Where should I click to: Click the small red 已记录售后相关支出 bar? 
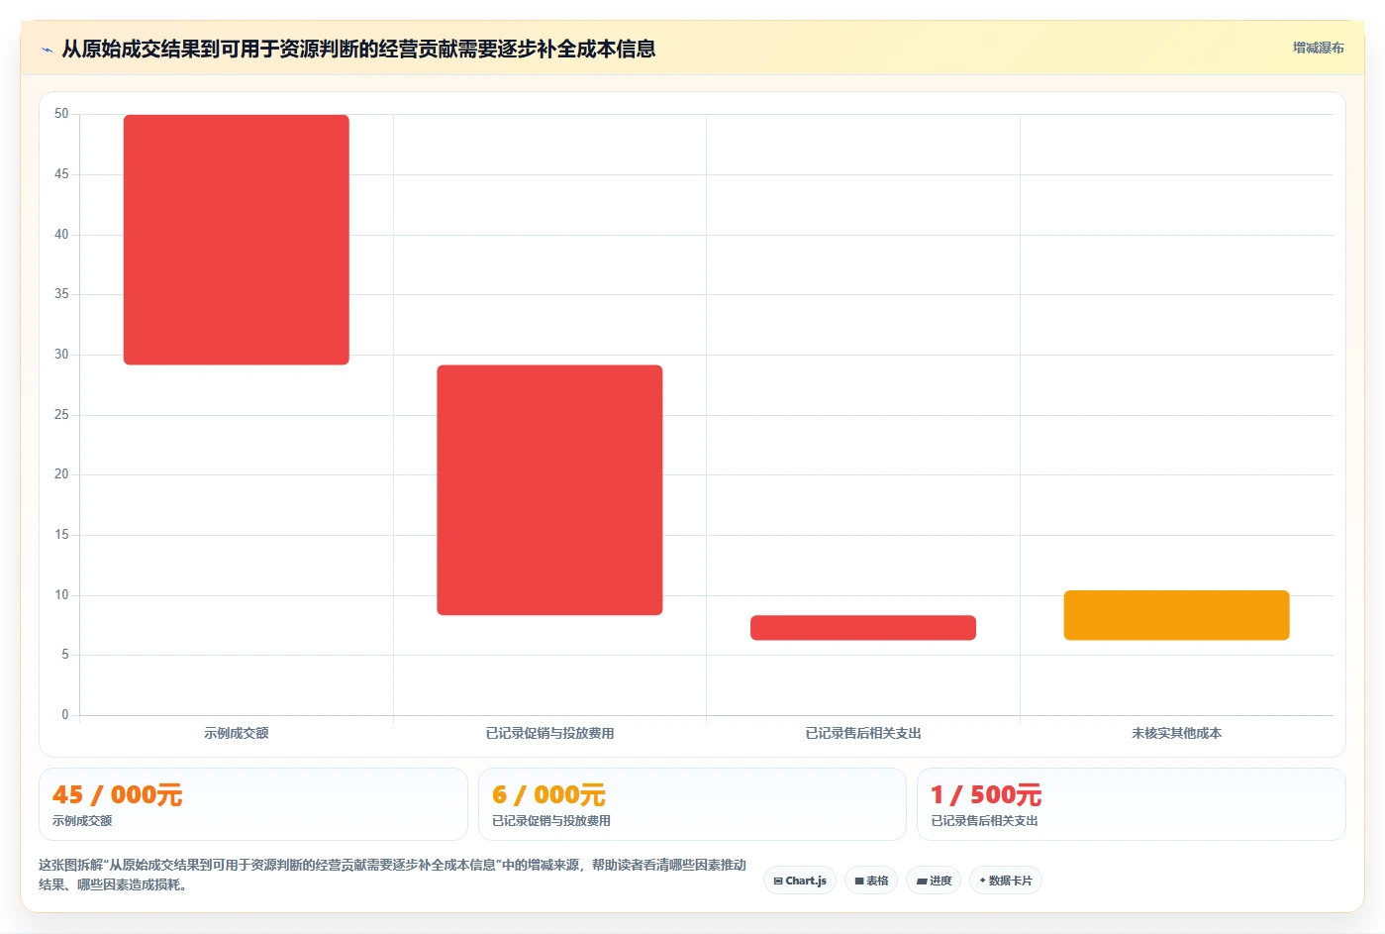[863, 628]
